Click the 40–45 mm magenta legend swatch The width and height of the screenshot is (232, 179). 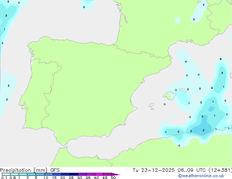pyautogui.click(x=99, y=174)
